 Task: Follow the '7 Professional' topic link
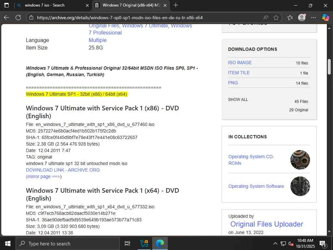point(105,33)
